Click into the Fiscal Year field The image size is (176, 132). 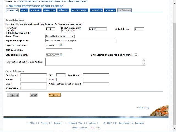(50, 29)
